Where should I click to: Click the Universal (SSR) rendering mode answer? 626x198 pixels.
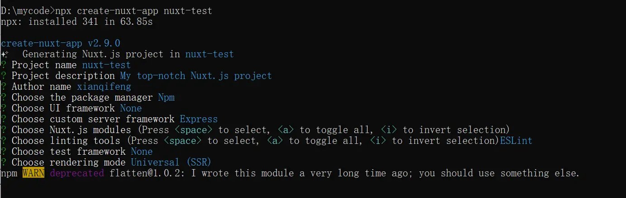click(171, 162)
